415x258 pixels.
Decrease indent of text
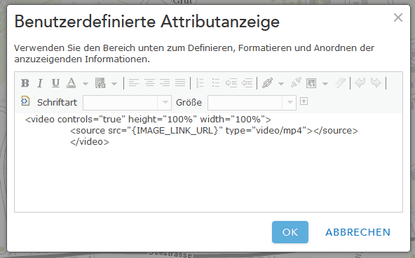pos(247,83)
